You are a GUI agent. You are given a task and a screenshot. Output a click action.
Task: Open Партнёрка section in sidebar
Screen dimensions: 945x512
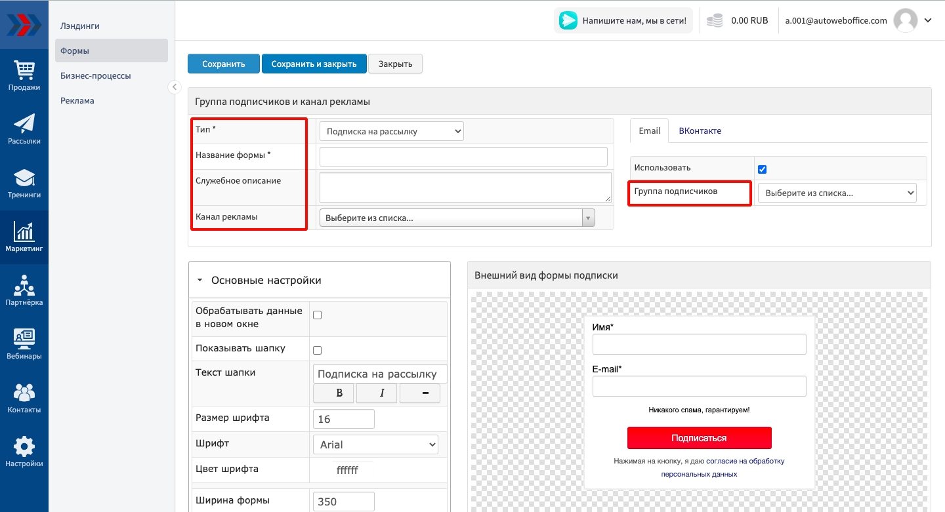[24, 290]
